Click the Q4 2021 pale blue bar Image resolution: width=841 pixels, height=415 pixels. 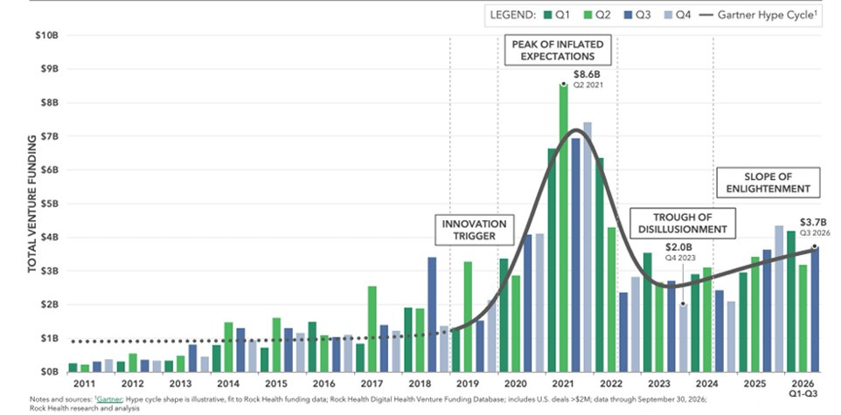click(587, 247)
